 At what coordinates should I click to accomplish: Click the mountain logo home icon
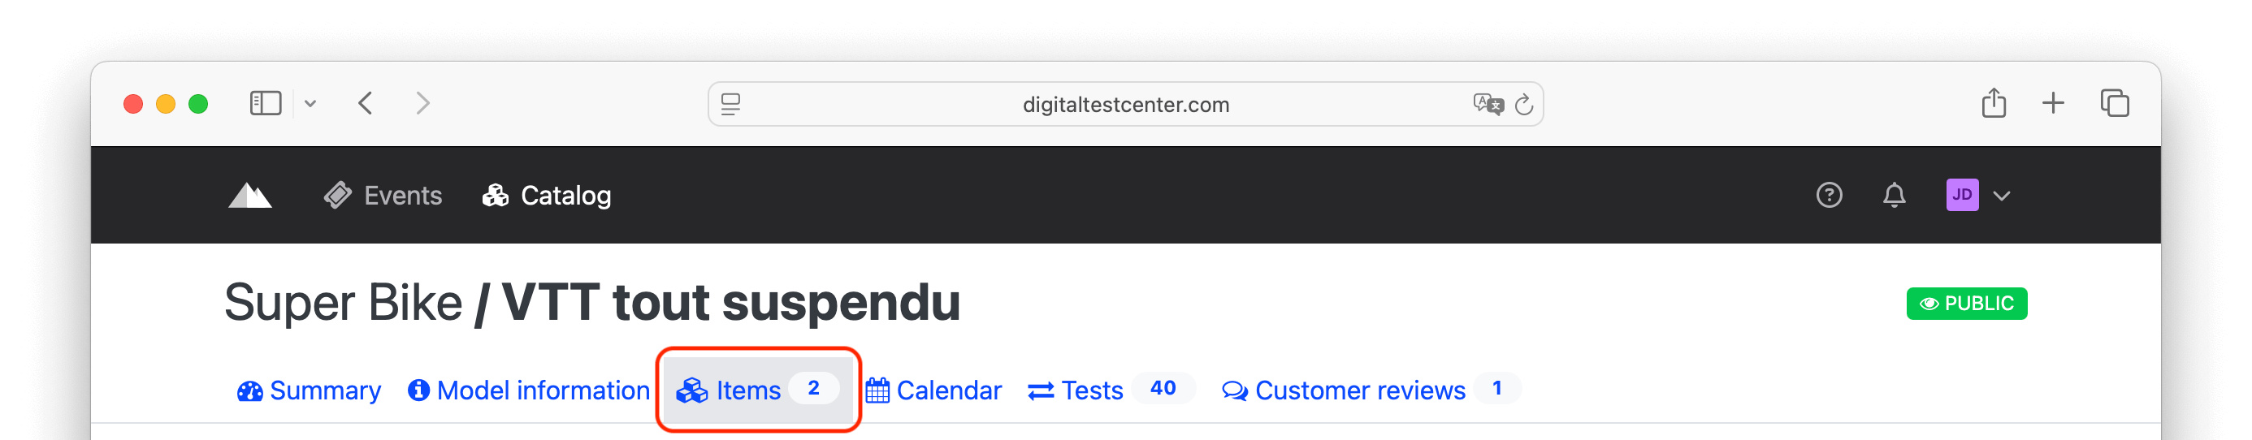[x=250, y=196]
